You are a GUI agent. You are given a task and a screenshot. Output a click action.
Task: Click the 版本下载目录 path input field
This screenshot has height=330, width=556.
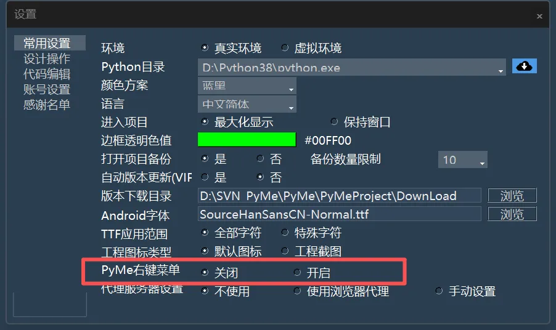[340, 195]
